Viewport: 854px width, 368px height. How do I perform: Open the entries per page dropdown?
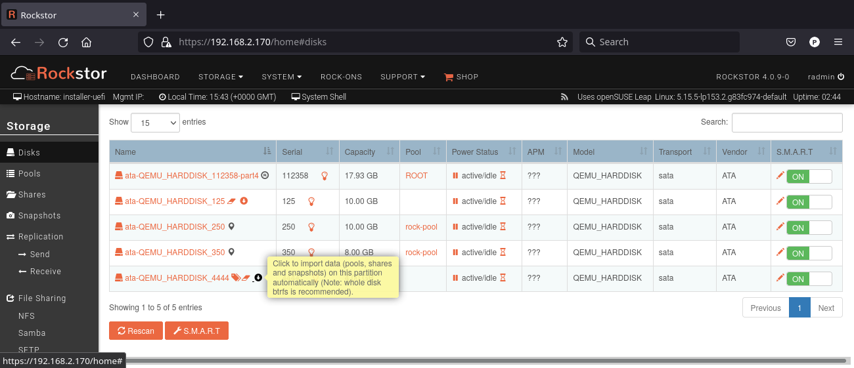click(155, 123)
